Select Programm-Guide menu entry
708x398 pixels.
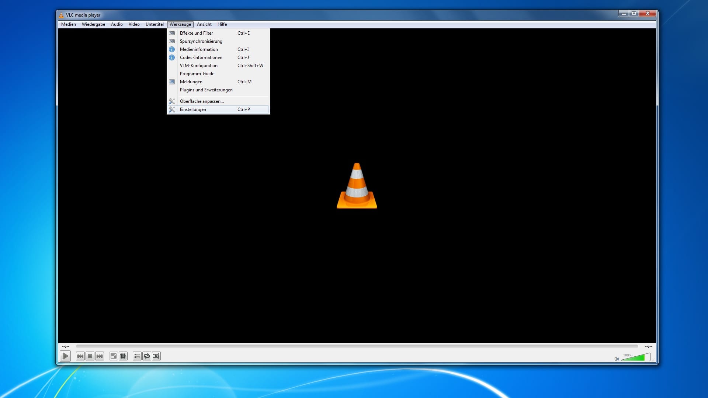pos(218,74)
